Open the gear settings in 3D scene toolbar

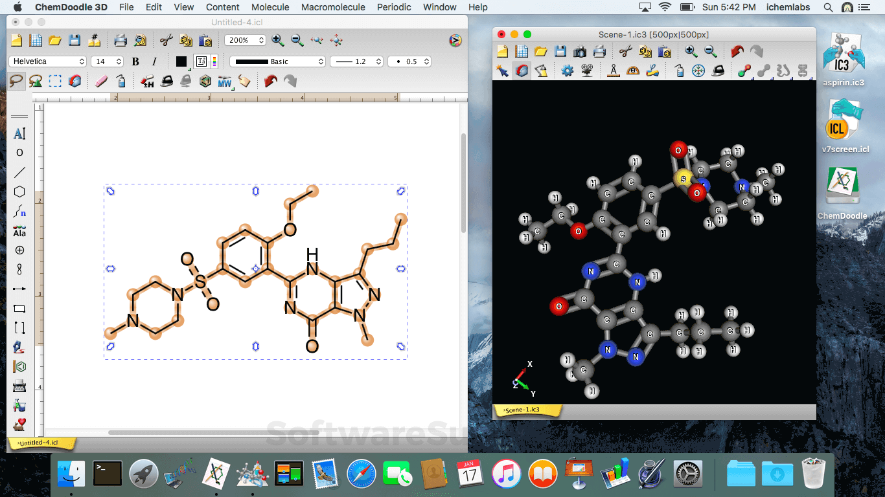568,71
